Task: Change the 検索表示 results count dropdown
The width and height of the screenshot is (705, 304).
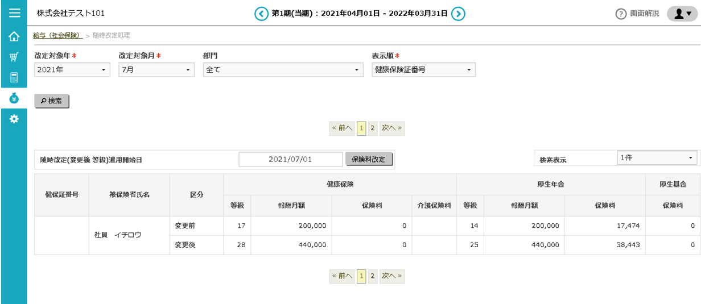Action: (658, 158)
